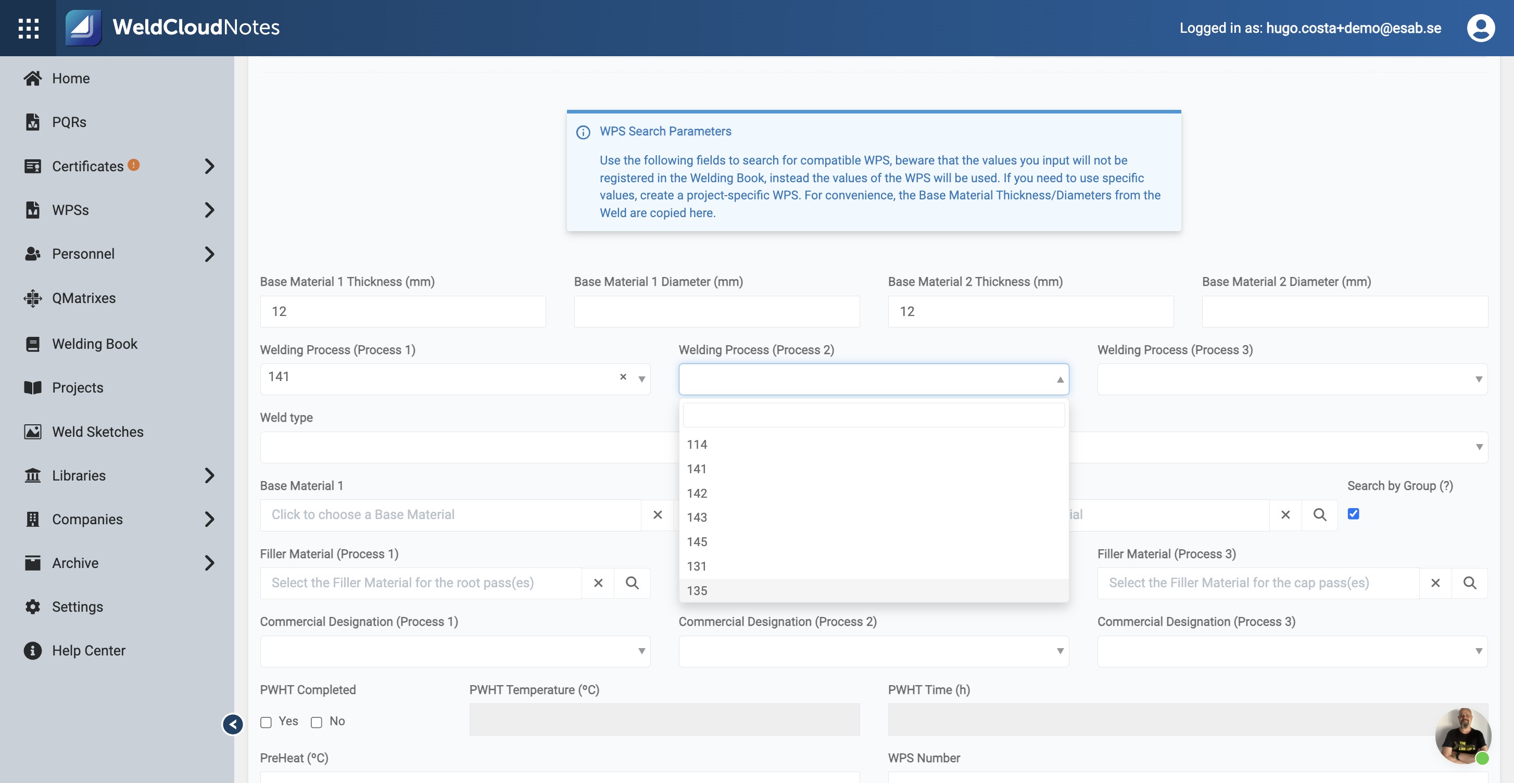Check the PWHT Completed Yes checkbox

[266, 723]
